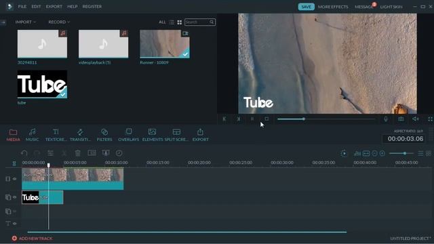Screen dimensions: 434x244
Task: Click the Redo arrow icon
Action: 37,153
